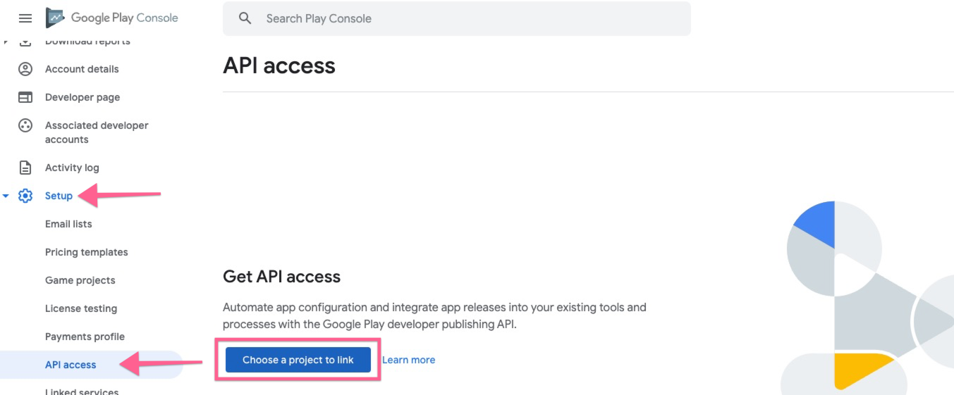This screenshot has height=395, width=954.
Task: Open License testing settings
Action: click(80, 308)
